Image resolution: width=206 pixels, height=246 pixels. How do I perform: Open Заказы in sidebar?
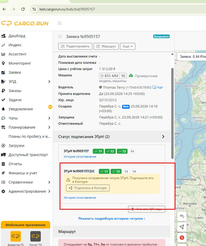(15, 91)
